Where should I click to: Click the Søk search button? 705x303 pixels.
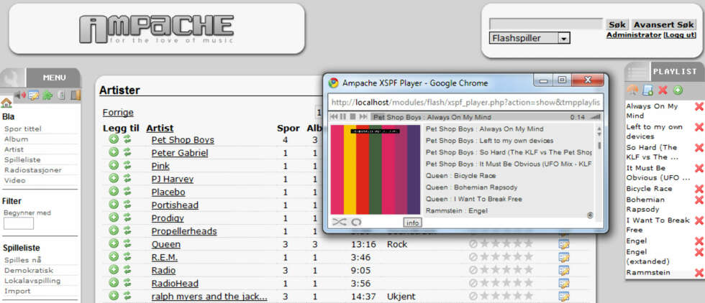tap(617, 24)
